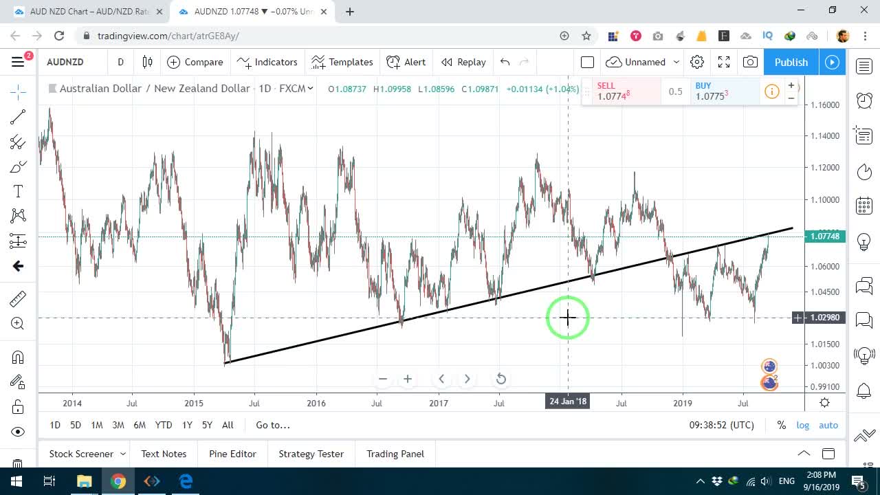Open the Strategy Tester tab
The image size is (880, 495).
[x=311, y=454]
